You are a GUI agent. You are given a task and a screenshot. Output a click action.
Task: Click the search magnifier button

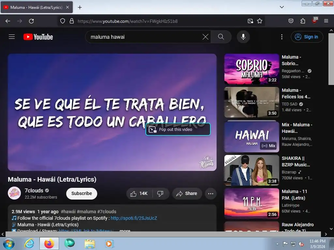(221, 37)
